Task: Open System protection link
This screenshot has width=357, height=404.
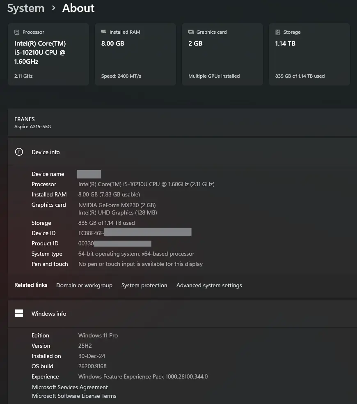Action: coord(144,286)
